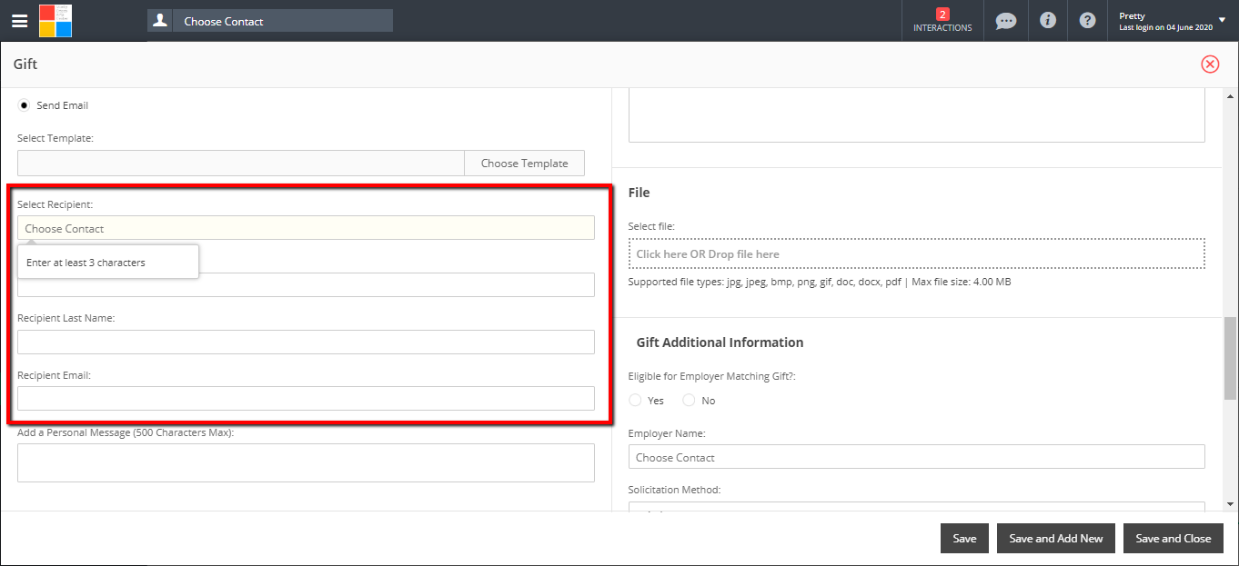Click the vertical scrollbar thumb
The height and width of the screenshot is (566, 1239).
tap(1230, 359)
